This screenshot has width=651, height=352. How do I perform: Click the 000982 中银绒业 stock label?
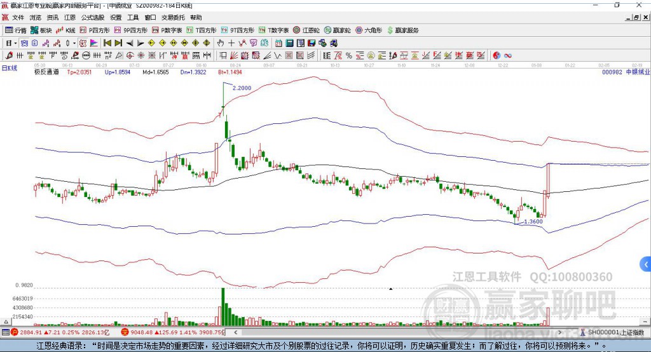click(x=626, y=72)
